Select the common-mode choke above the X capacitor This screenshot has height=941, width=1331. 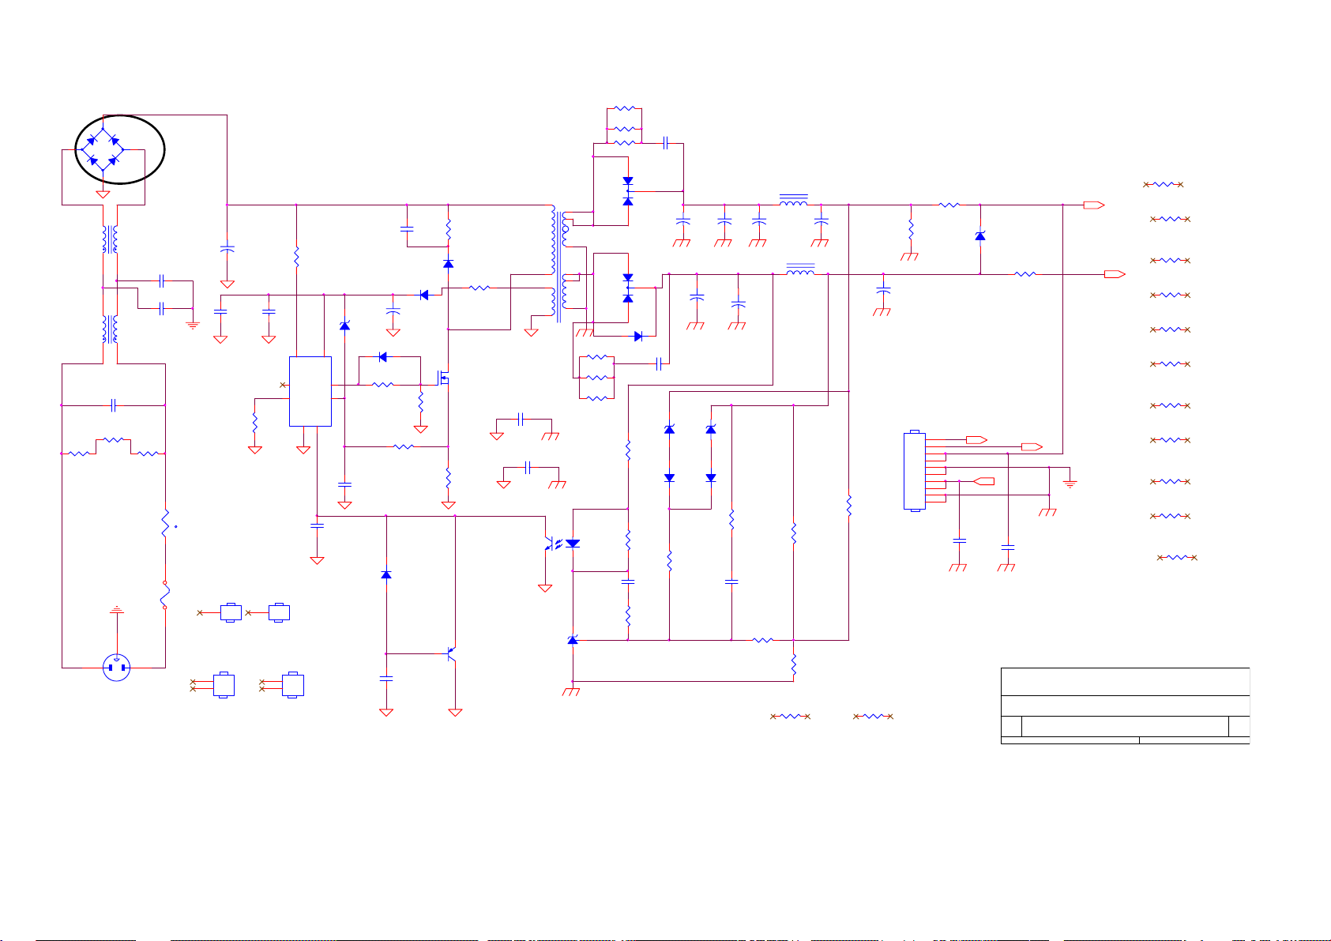110,329
